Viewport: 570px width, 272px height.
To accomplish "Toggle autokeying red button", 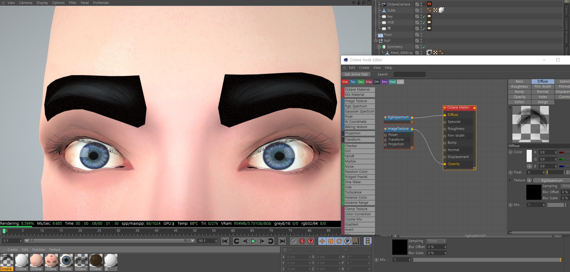I will 302,241.
